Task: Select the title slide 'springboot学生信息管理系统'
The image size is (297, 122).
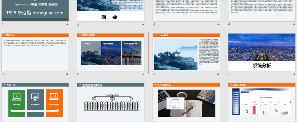Action: tap(35, 11)
